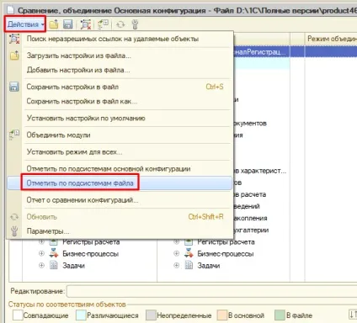The image size is (357, 323).
Task: Click the merge modules toolbar icon
Action: 103,24
